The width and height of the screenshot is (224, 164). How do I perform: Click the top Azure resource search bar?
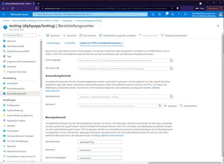90,14
